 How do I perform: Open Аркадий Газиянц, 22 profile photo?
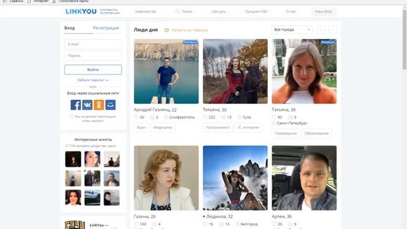(166, 71)
